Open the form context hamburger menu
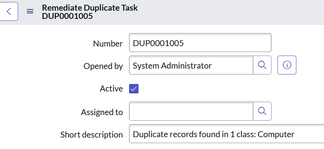The height and width of the screenshot is (149, 324). coord(30,11)
